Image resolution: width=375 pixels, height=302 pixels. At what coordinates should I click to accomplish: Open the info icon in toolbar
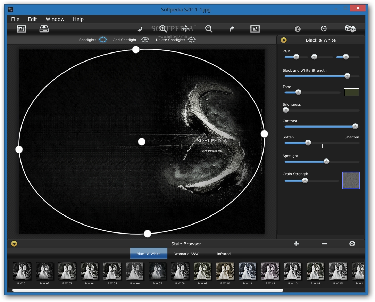[298, 29]
